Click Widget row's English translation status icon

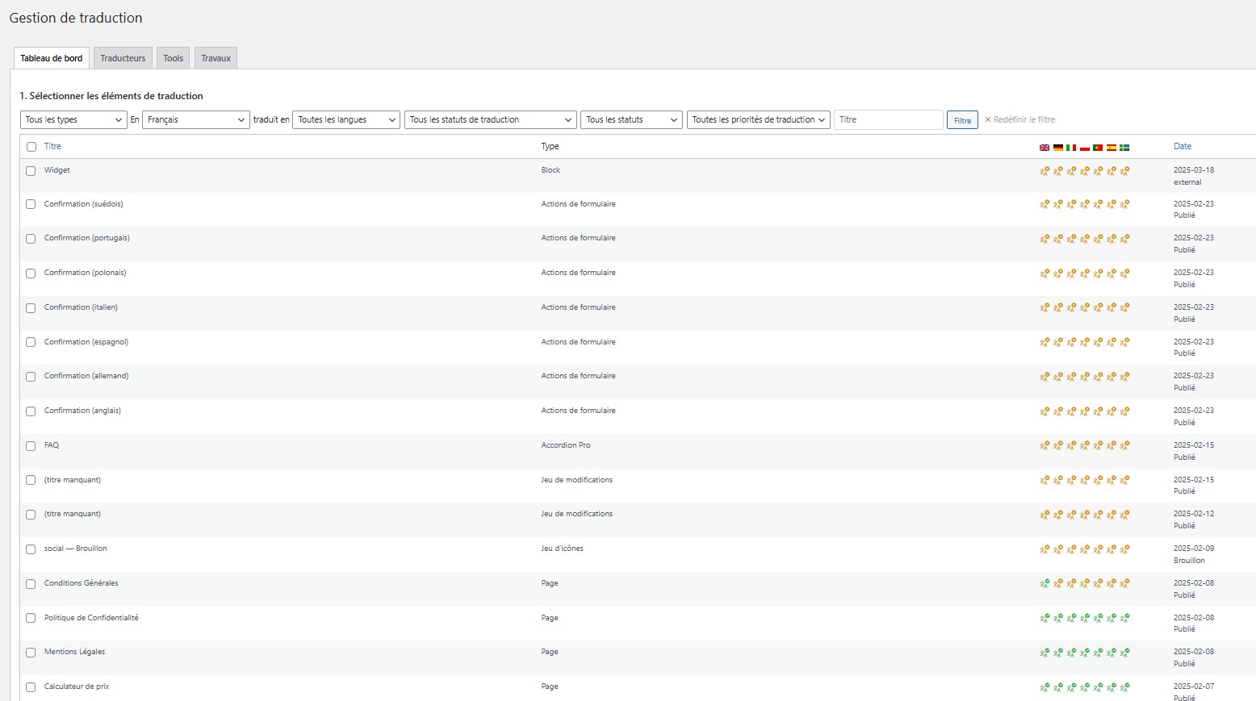point(1045,171)
